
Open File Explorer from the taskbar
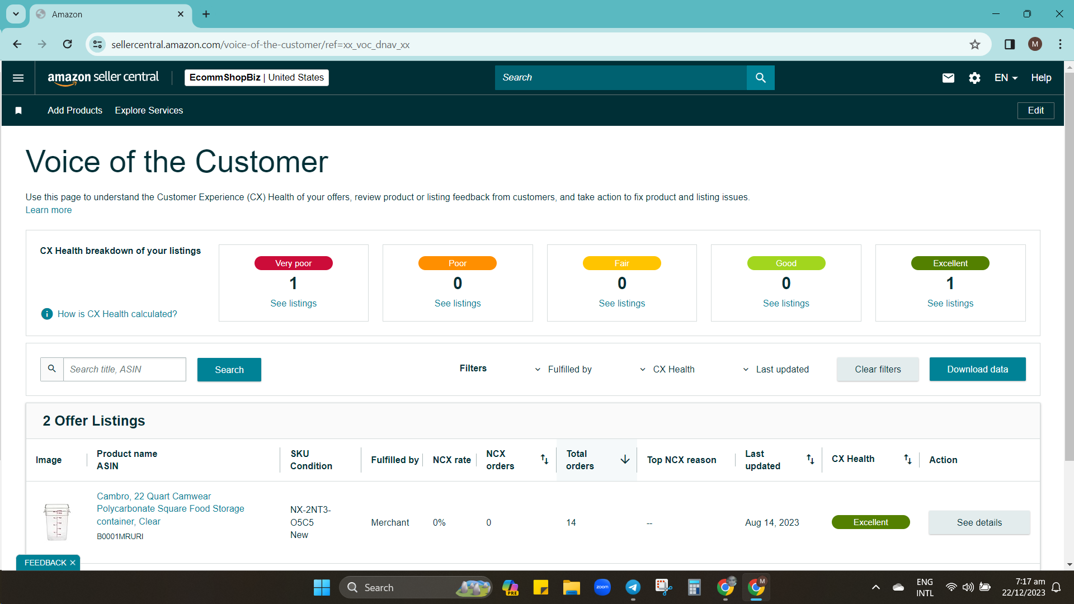tap(571, 587)
